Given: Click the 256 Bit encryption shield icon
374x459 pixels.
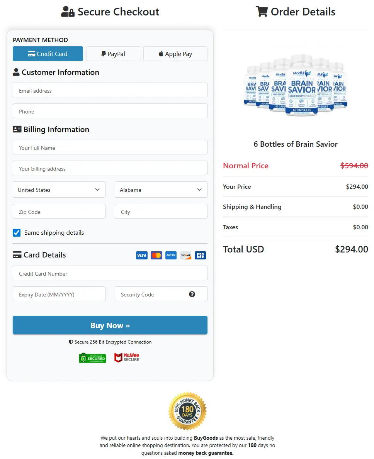Looking at the screenshot, I should [70, 342].
